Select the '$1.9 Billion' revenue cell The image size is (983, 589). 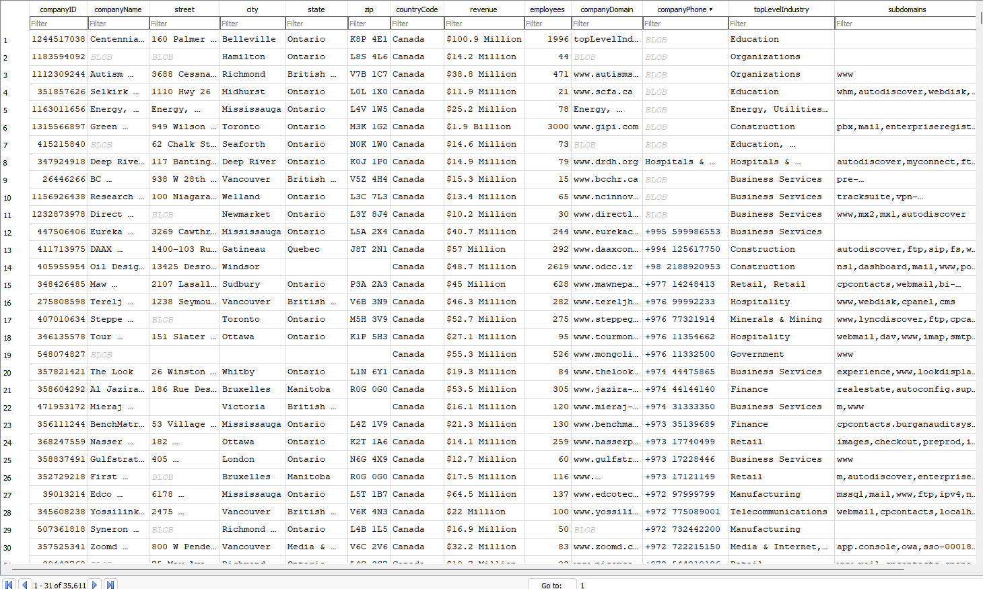click(483, 127)
